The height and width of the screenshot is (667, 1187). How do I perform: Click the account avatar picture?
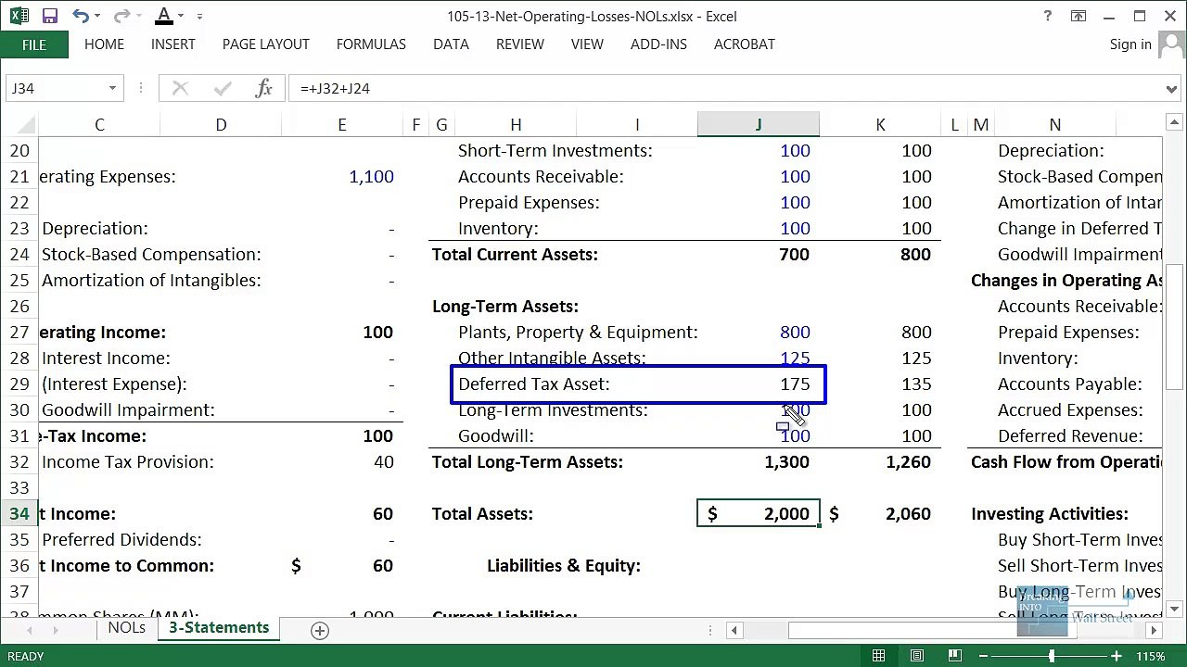[x=1170, y=44]
